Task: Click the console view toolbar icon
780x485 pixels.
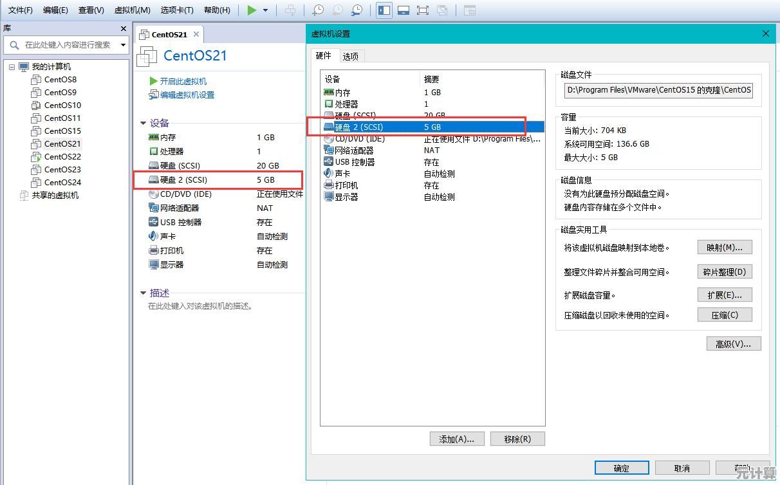Action: pyautogui.click(x=470, y=10)
